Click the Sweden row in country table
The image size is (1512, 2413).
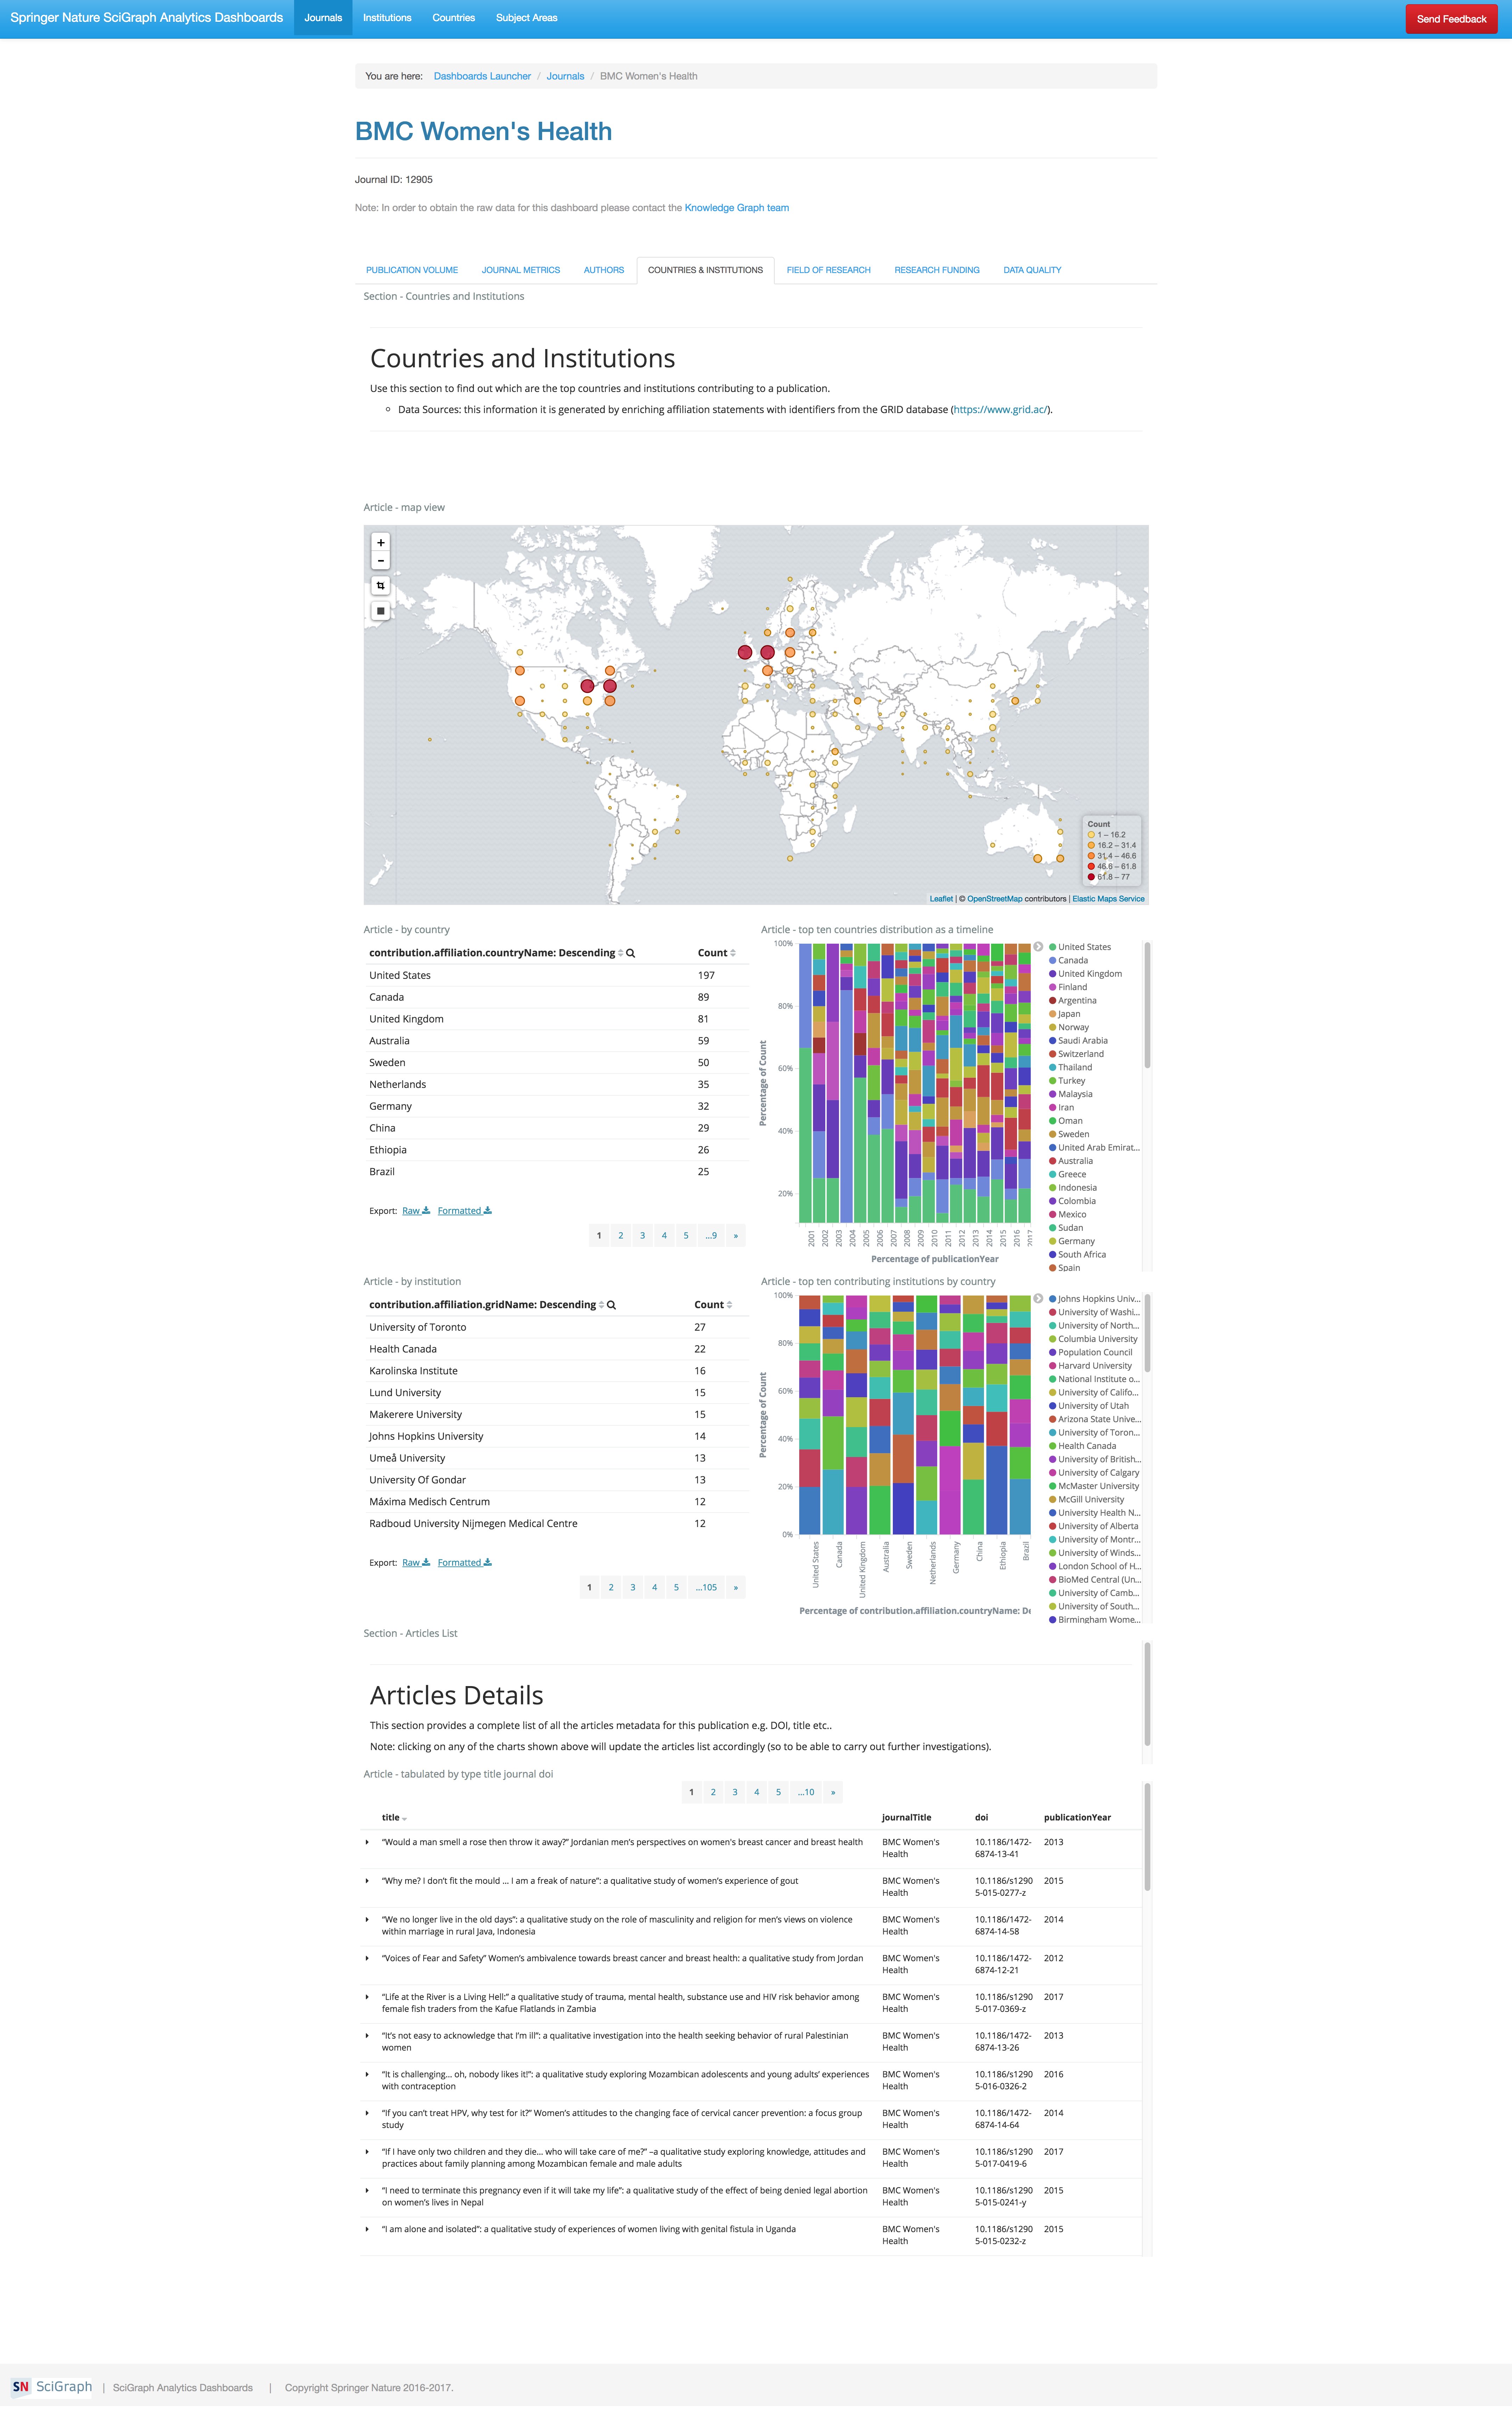pyautogui.click(x=557, y=1063)
